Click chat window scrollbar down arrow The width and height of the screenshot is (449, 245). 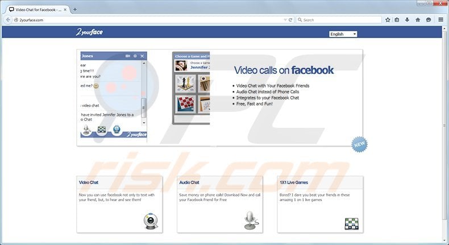coord(144,123)
